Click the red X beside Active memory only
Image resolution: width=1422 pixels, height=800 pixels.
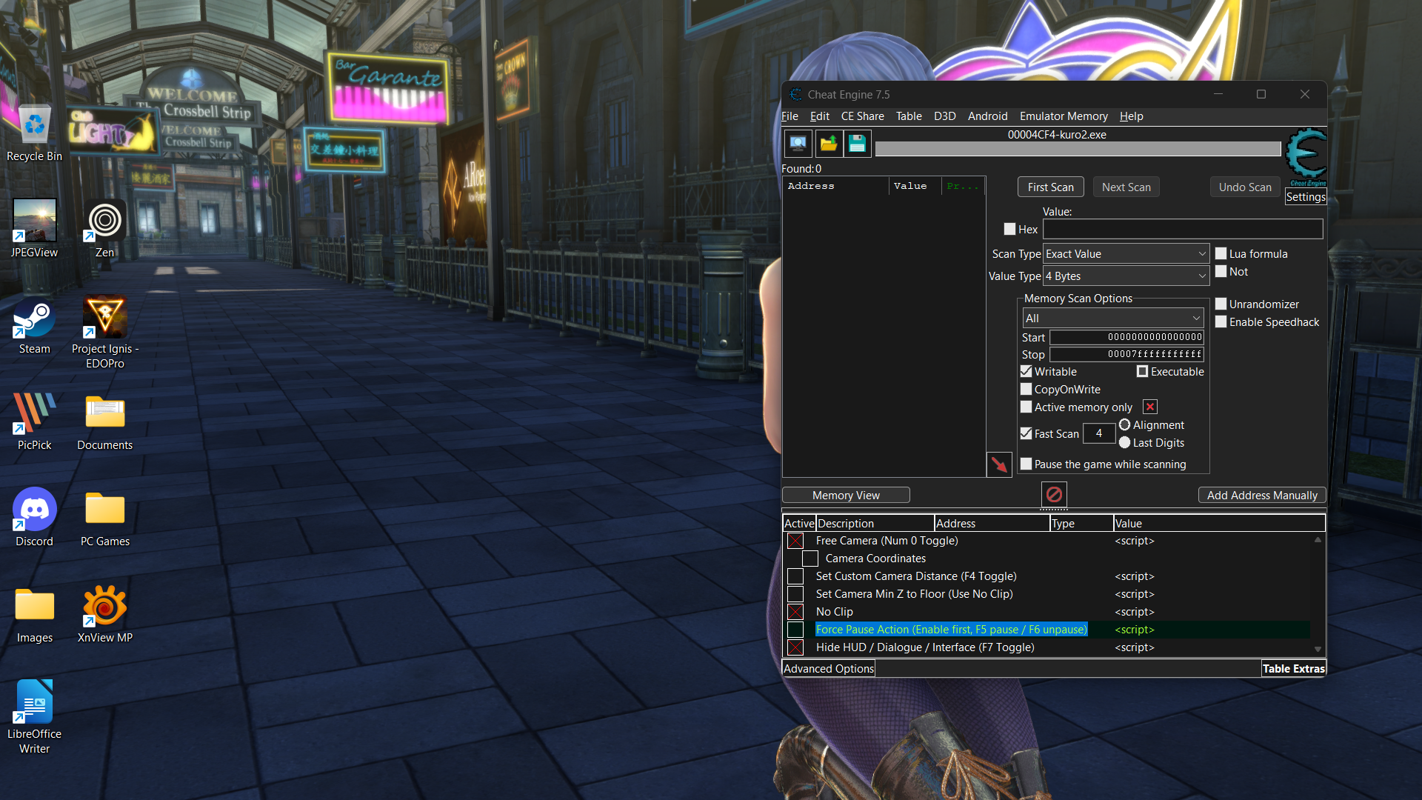pos(1150,407)
